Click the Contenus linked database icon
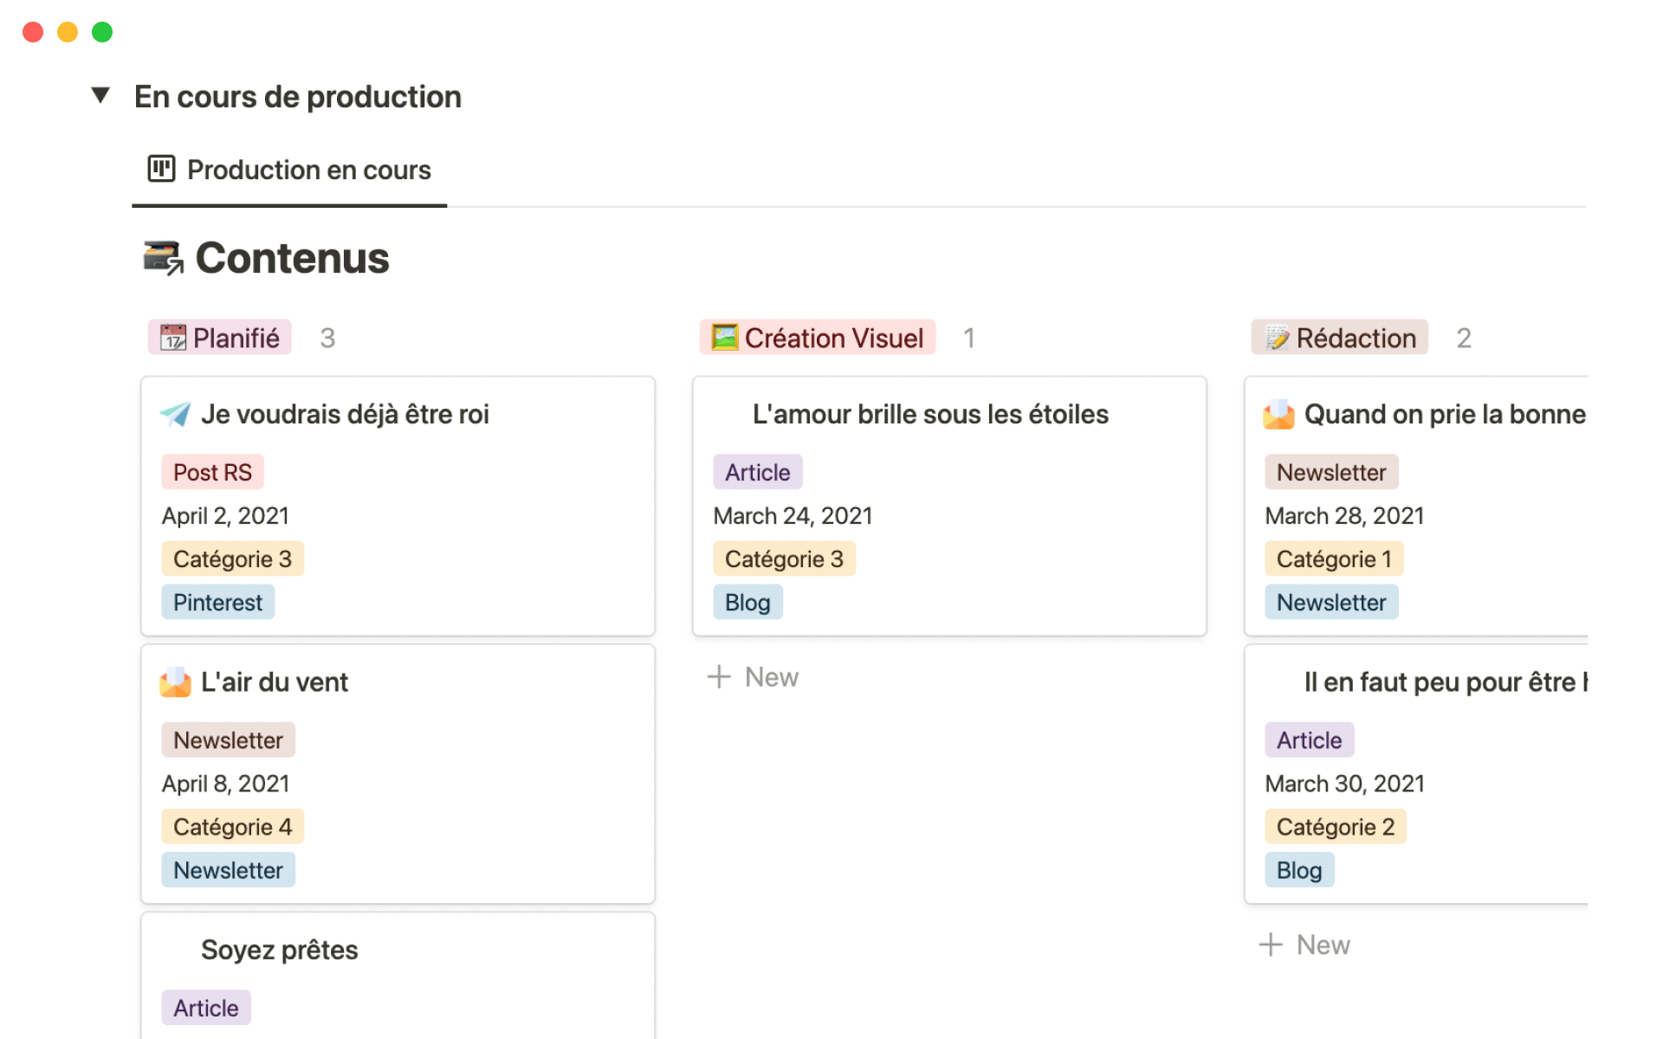This screenshot has width=1663, height=1039. click(163, 258)
